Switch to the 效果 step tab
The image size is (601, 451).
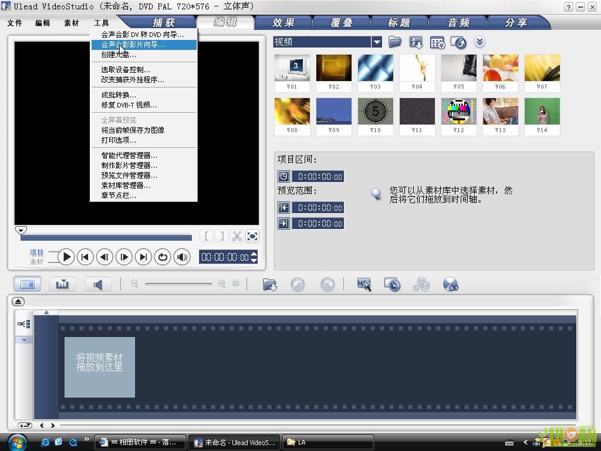click(283, 23)
